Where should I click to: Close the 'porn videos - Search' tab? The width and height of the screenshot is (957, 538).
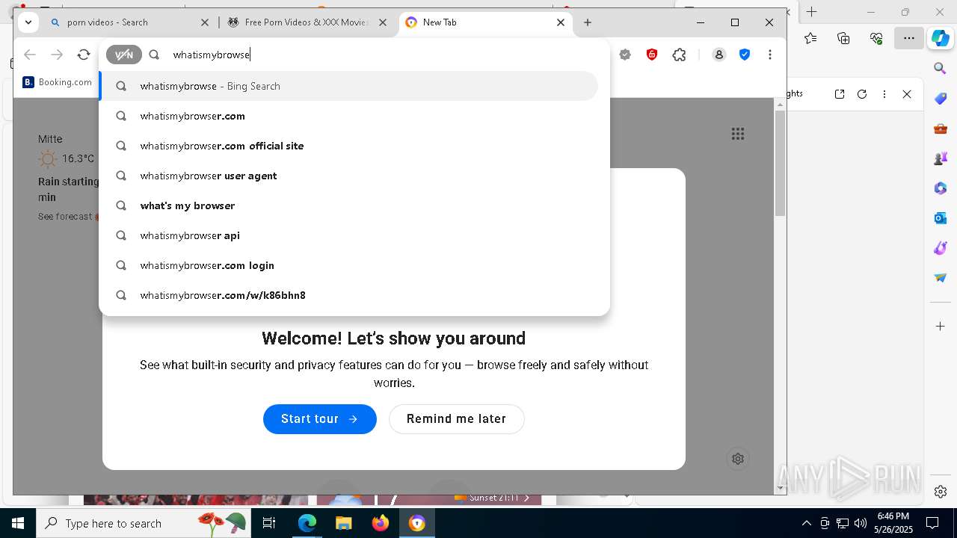[x=205, y=22]
